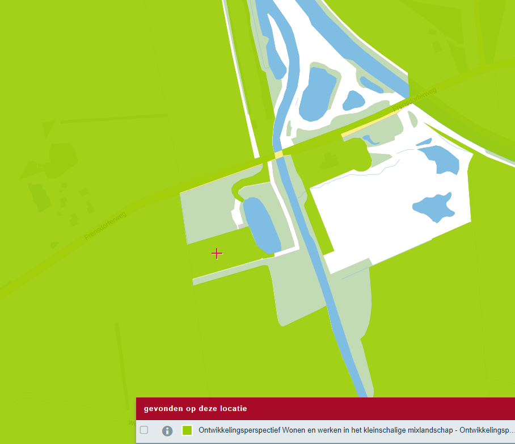The width and height of the screenshot is (515, 444).
Task: Click the long yellow road strip
Action: pyautogui.click(x=370, y=124)
